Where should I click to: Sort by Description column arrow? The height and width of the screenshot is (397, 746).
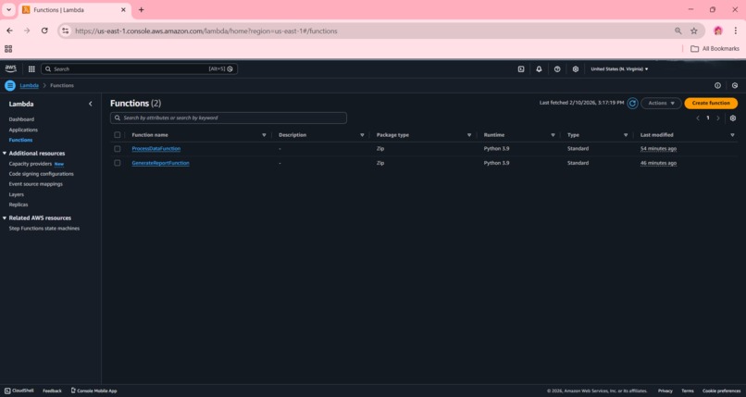362,135
